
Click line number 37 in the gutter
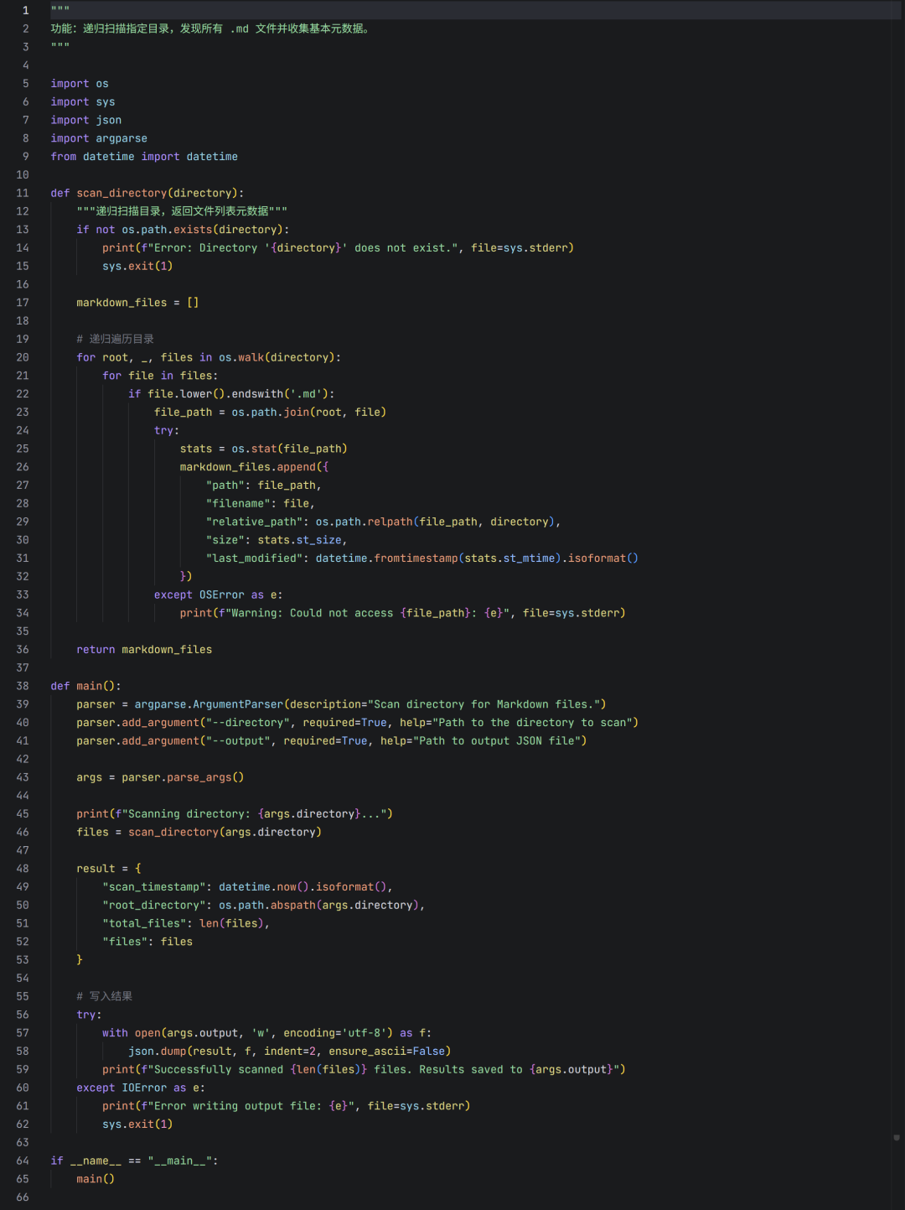pyautogui.click(x=23, y=668)
